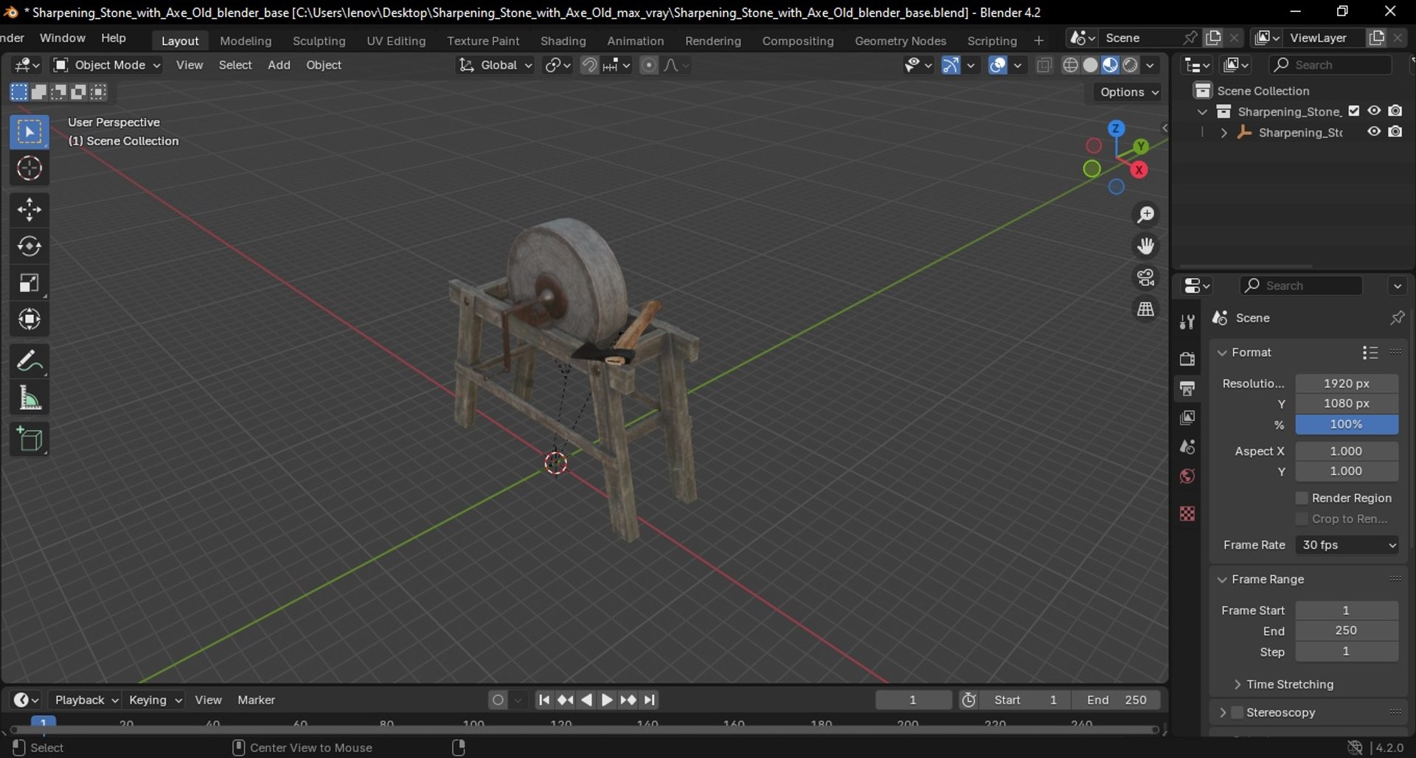This screenshot has height=758, width=1416.
Task: Switch to solid viewport shading
Action: pyautogui.click(x=1091, y=65)
